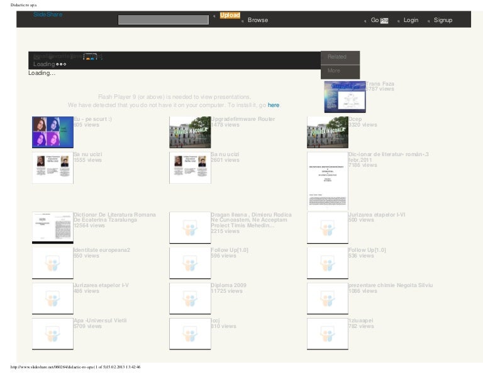Open placeholder icon for 1ziuaapei

click(x=327, y=334)
